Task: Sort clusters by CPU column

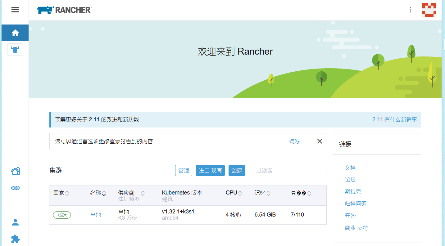Action: point(234,193)
